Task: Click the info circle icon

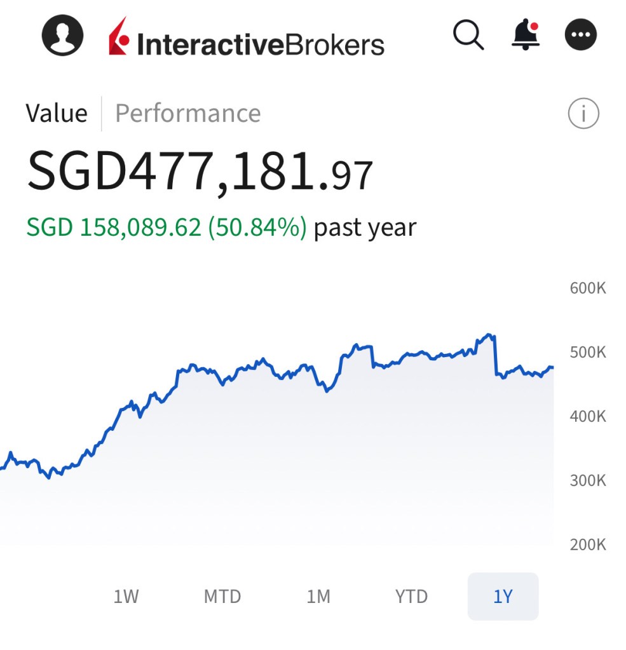Action: tap(583, 114)
